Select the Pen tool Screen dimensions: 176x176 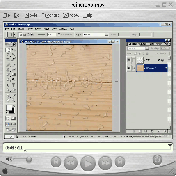pyautogui.click(x=8, y=90)
